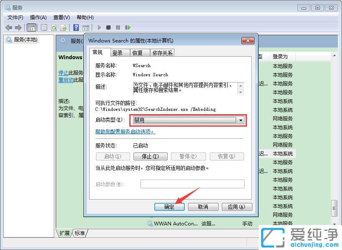
Task: Toggle the action pane toolbar icon
Action: tap(86, 27)
